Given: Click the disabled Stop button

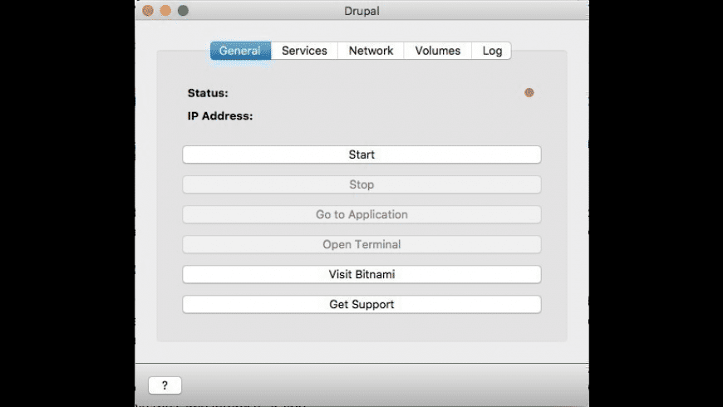Looking at the screenshot, I should [x=361, y=184].
